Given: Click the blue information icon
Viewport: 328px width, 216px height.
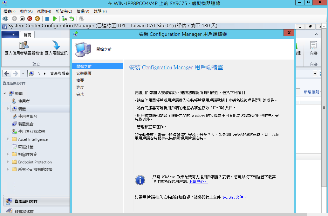Looking at the screenshot, I should (140, 180).
